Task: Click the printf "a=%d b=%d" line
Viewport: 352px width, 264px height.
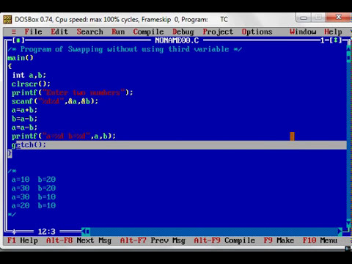Action: (64, 136)
